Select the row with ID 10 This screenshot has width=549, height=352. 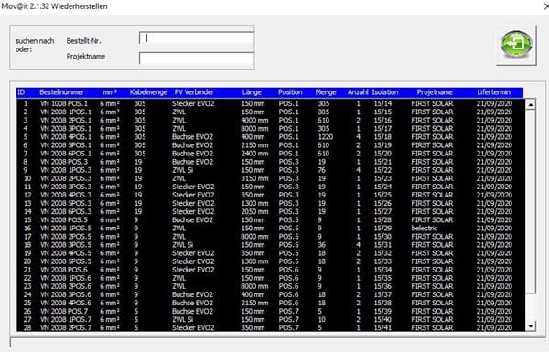click(x=270, y=178)
